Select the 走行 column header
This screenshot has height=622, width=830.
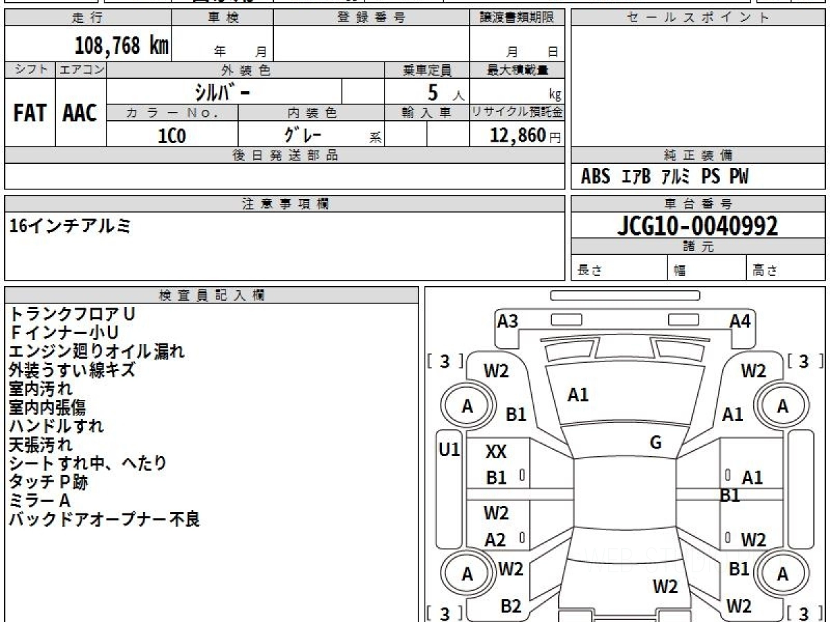pyautogui.click(x=88, y=18)
